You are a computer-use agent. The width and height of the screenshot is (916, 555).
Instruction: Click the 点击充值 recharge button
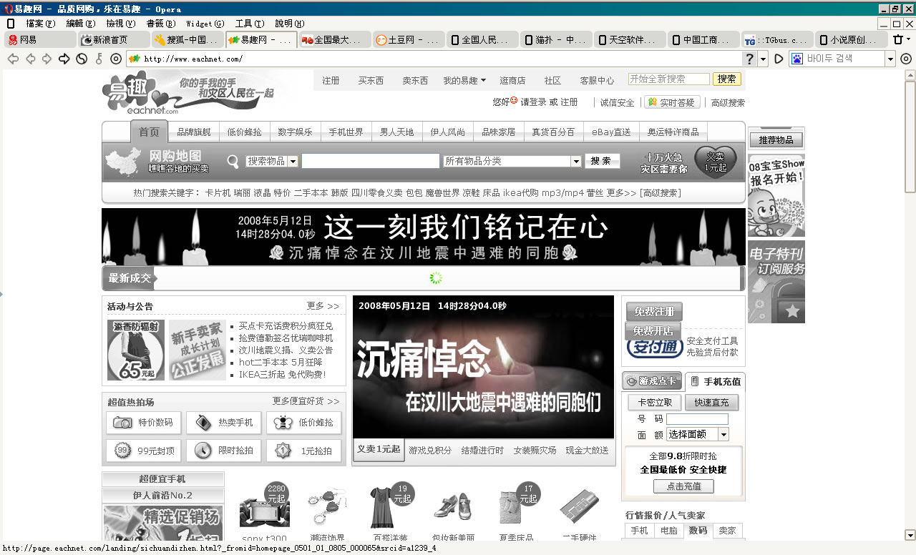pyautogui.click(x=683, y=486)
